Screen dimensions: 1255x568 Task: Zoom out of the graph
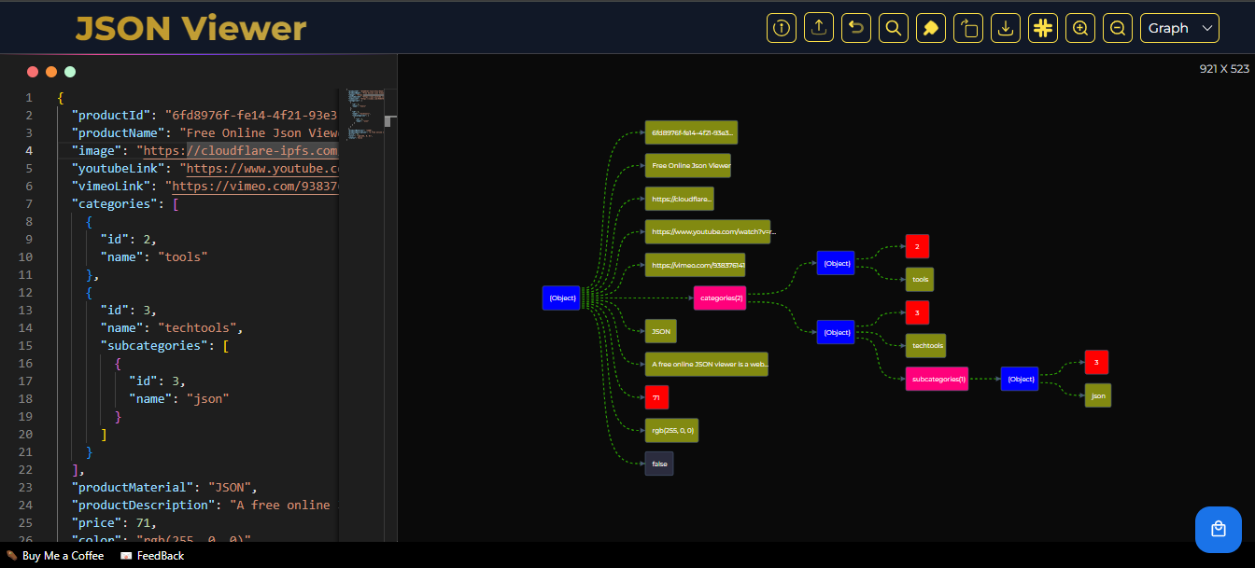1118,28
